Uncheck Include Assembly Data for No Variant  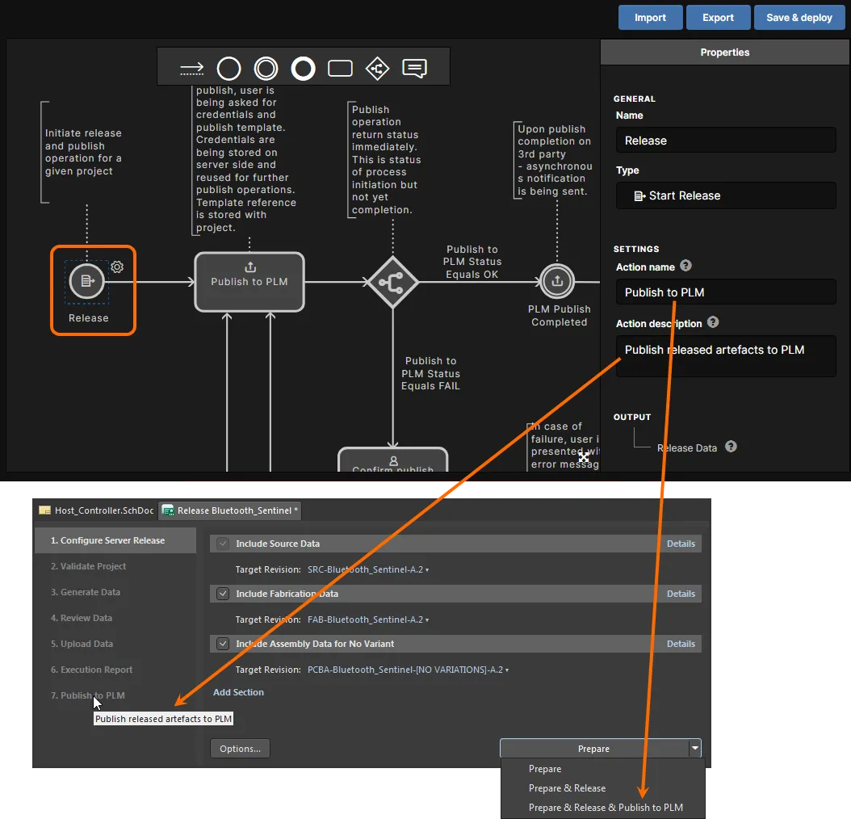[x=222, y=644]
